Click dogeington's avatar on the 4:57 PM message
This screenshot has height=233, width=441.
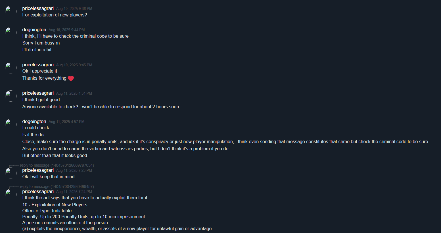click(x=11, y=124)
